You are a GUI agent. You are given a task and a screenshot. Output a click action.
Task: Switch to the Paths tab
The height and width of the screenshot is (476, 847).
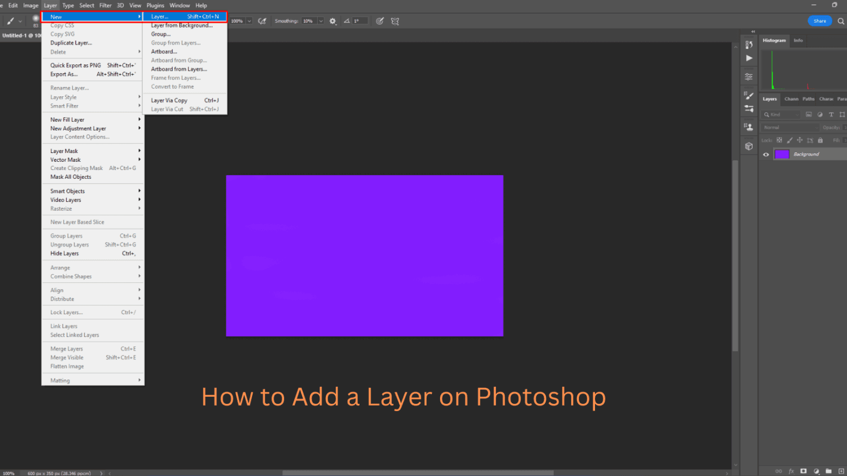tap(808, 99)
